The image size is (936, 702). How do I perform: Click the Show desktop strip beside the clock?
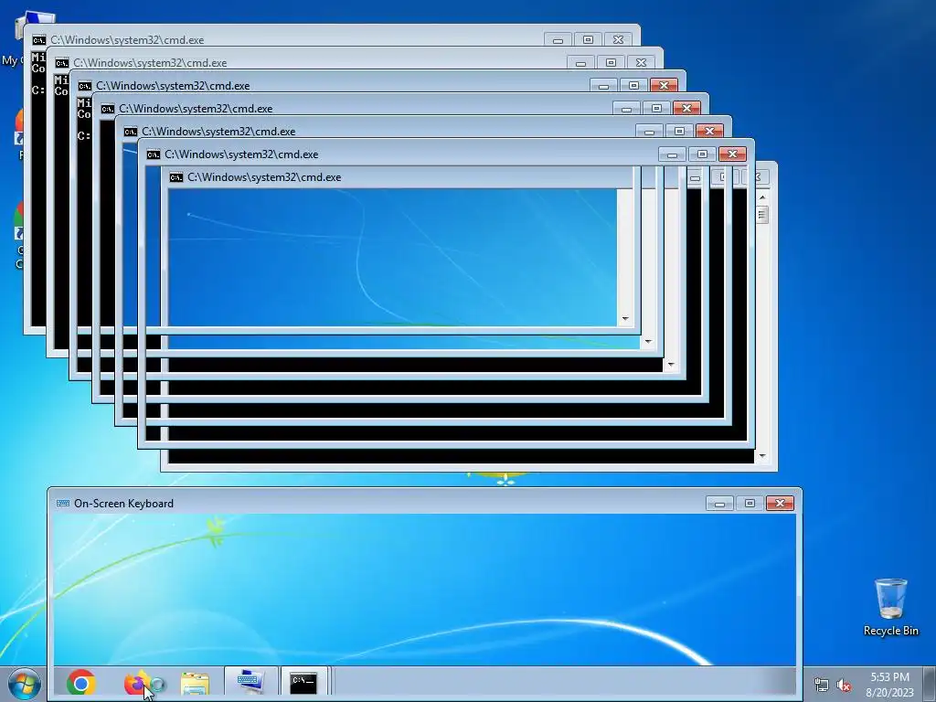[x=930, y=684]
